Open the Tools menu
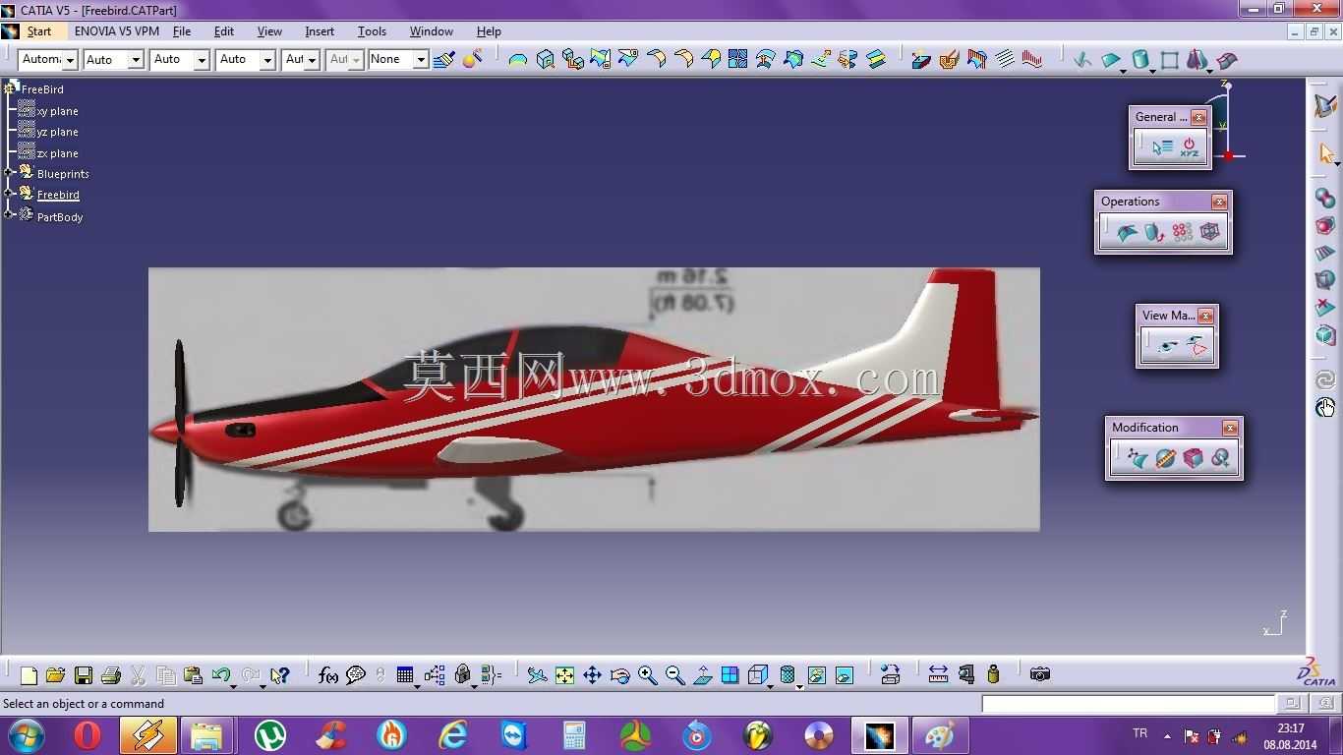The width and height of the screenshot is (1343, 755). (372, 31)
